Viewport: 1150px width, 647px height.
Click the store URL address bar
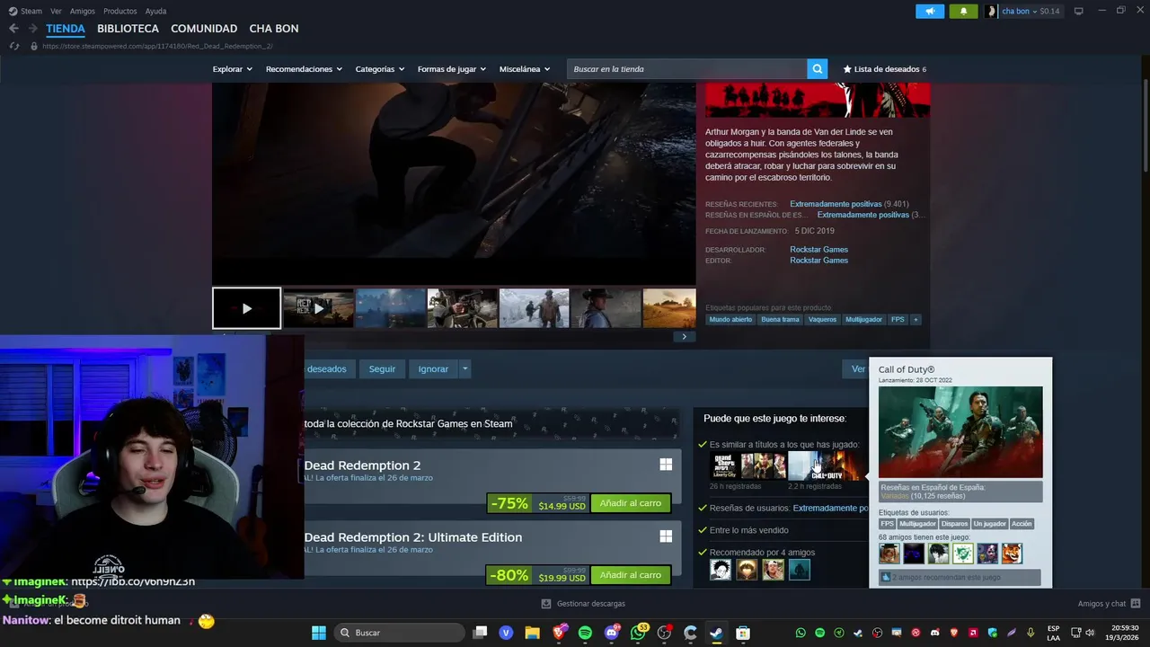point(157,46)
